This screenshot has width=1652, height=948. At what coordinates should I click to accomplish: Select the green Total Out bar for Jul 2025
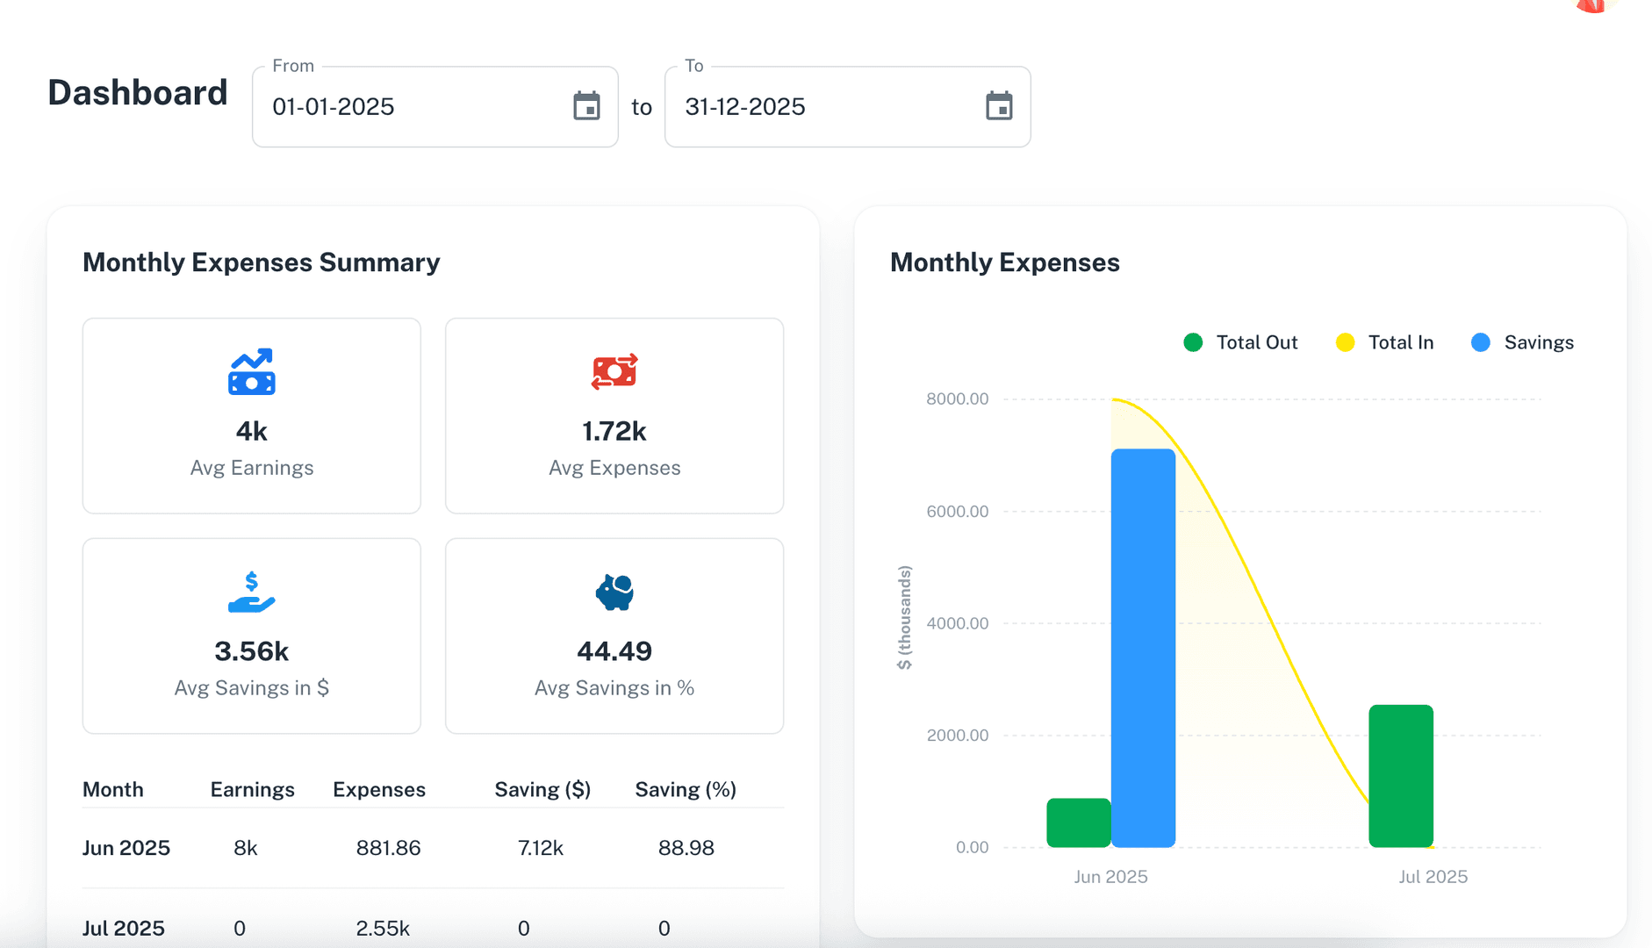click(1401, 776)
